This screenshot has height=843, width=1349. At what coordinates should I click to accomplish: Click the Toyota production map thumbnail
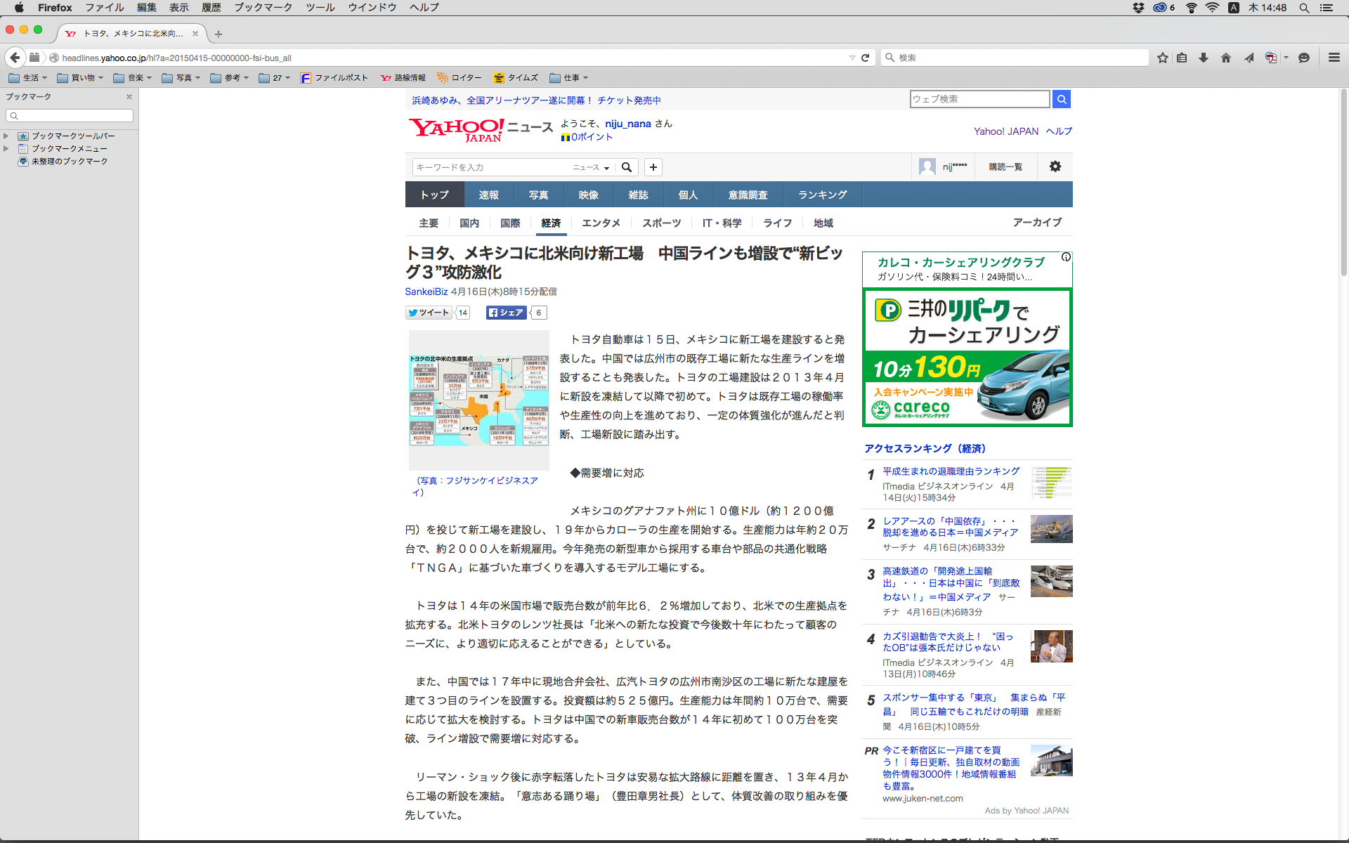(478, 400)
